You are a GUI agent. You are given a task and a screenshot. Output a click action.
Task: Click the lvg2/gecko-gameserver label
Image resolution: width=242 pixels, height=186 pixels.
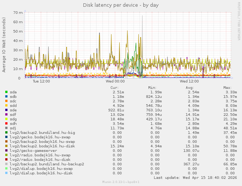[33, 151]
